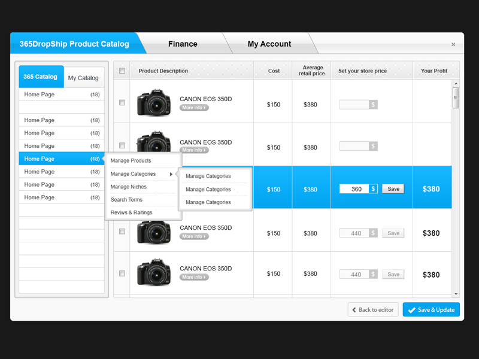The width and height of the screenshot is (479, 359).
Task: Click the $150 cost in the highlighted row
Action: point(274,190)
